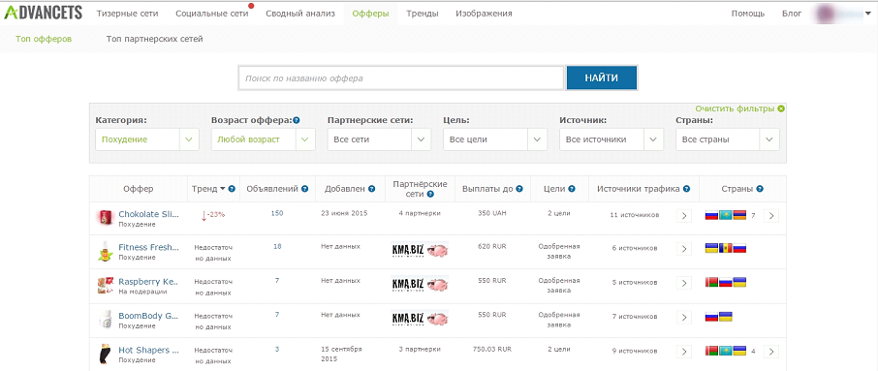Click KMA.BIZ logo in Raspberry Ke row
The width and height of the screenshot is (878, 371).
coord(420,284)
